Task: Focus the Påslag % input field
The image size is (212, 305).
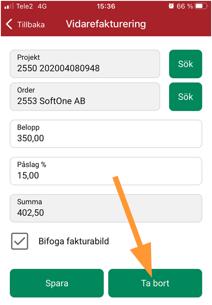Action: [106, 171]
